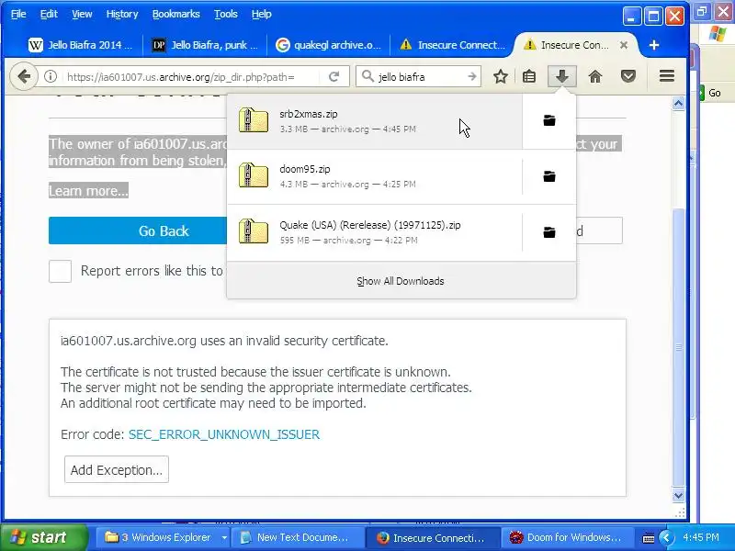Expand hidden system tray icons
Viewport: 735px width, 551px height.
click(665, 537)
